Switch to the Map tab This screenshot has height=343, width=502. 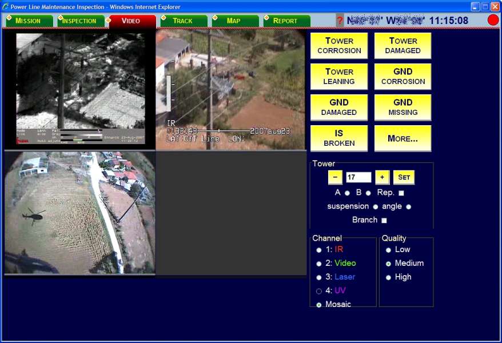click(234, 20)
